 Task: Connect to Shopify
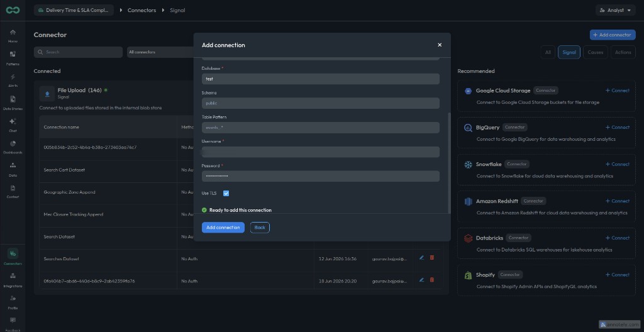click(618, 275)
